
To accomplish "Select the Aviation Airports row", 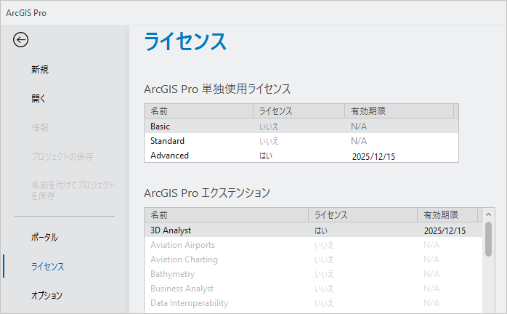I will click(313, 245).
